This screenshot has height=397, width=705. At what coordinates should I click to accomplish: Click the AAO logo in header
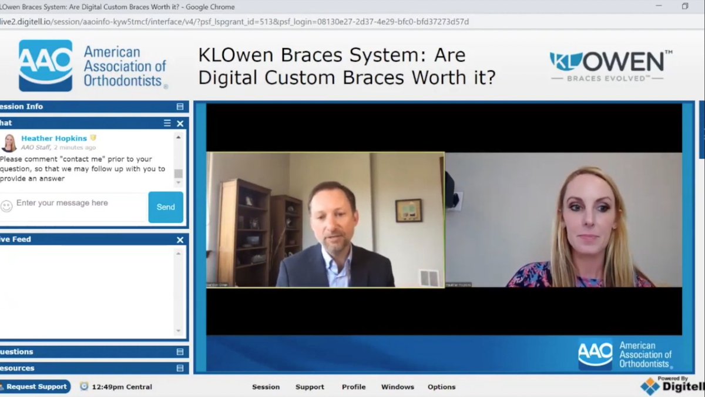(x=93, y=65)
